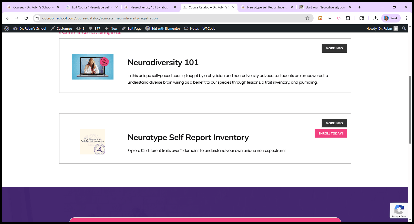Open the New content menu
The image size is (414, 224).
[x=111, y=28]
